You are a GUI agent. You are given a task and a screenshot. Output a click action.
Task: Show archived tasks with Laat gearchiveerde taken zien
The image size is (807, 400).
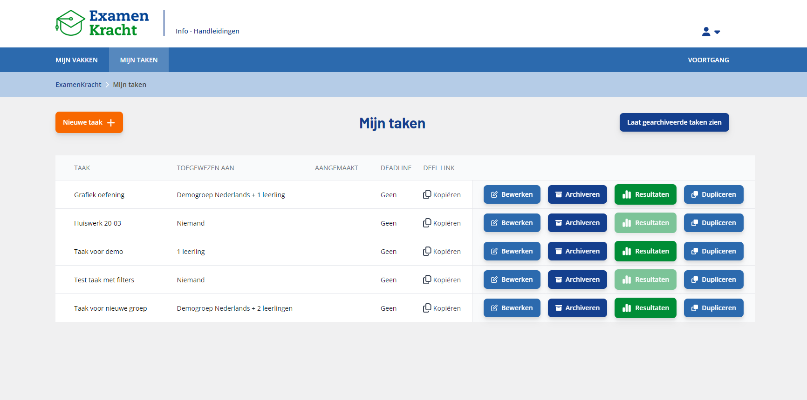tap(674, 122)
